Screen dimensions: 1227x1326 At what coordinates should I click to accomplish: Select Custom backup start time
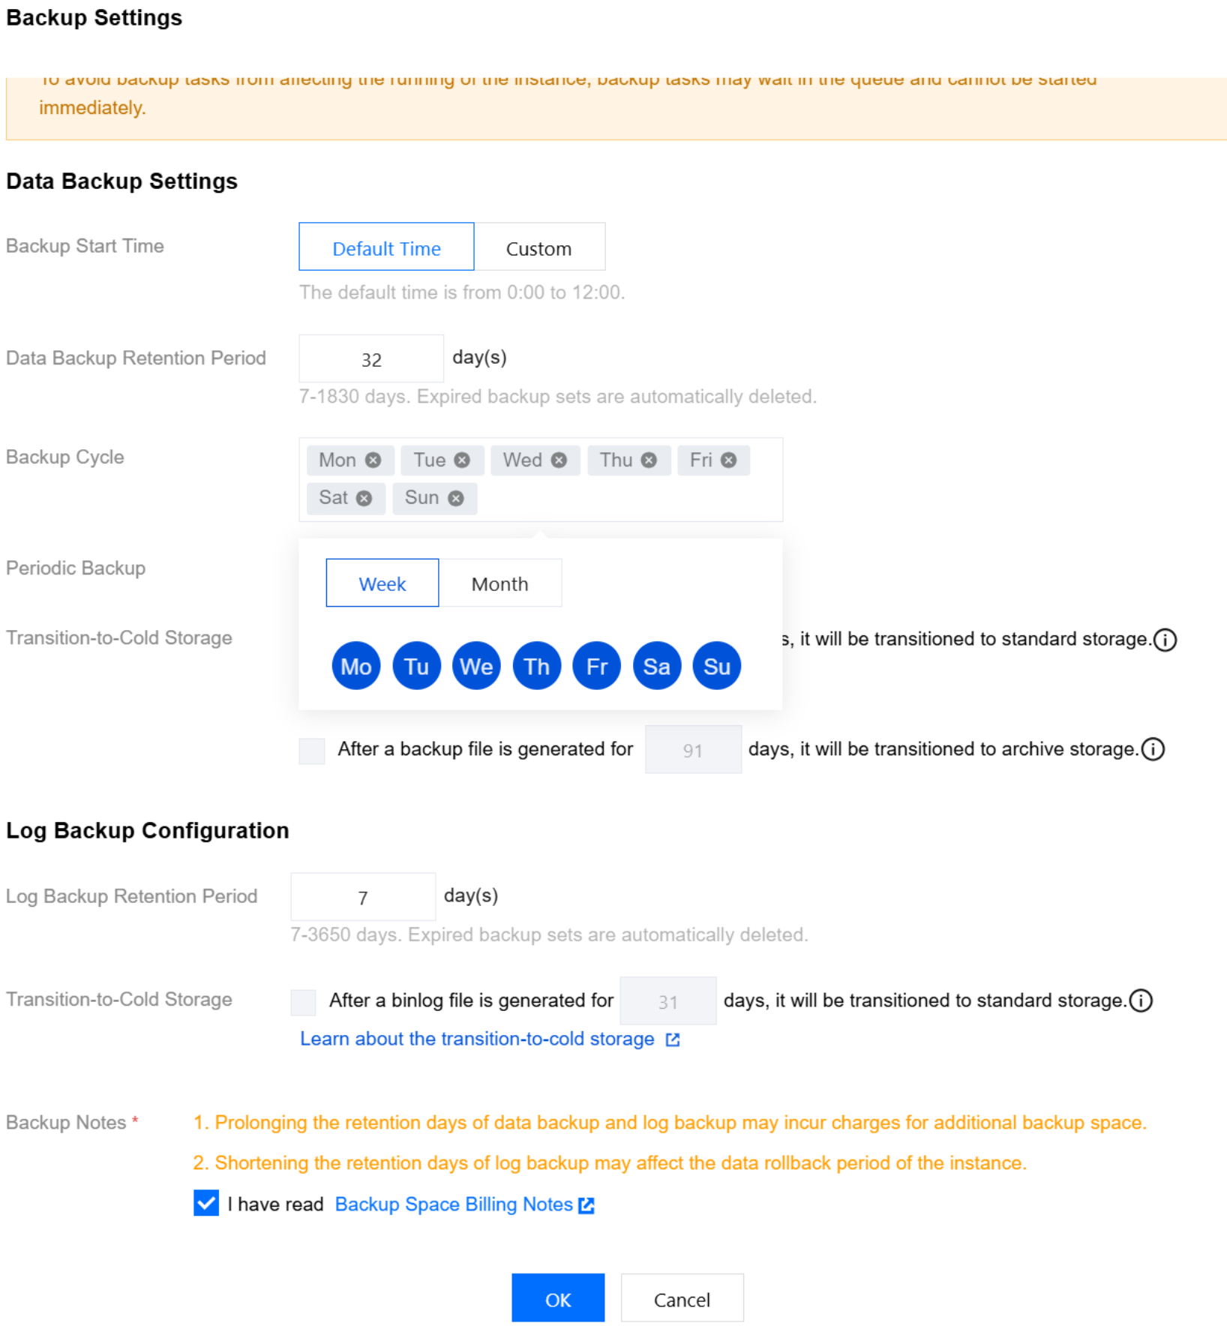(x=538, y=248)
